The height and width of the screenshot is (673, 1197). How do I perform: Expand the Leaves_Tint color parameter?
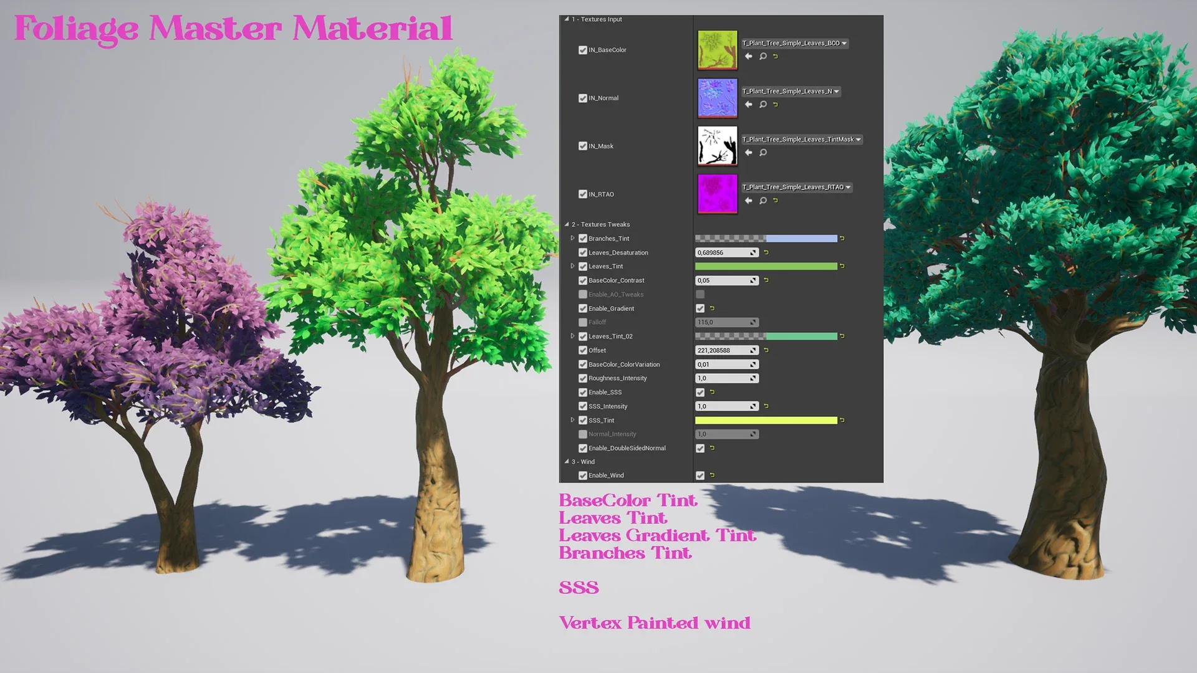click(572, 266)
